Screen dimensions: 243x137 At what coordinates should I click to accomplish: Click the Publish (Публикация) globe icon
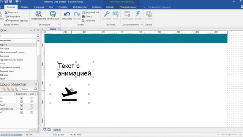[x=53, y=14]
